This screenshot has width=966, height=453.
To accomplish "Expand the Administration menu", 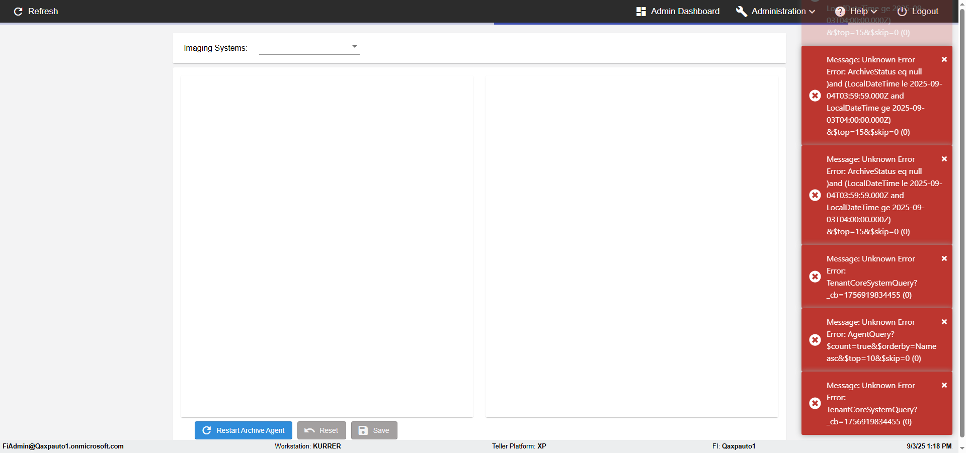I will tap(775, 11).
